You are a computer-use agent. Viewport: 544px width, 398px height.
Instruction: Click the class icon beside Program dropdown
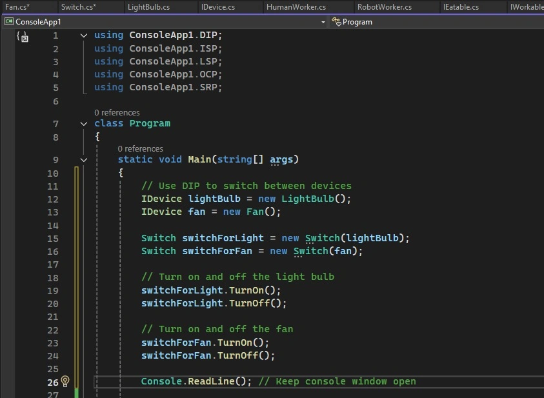[336, 22]
